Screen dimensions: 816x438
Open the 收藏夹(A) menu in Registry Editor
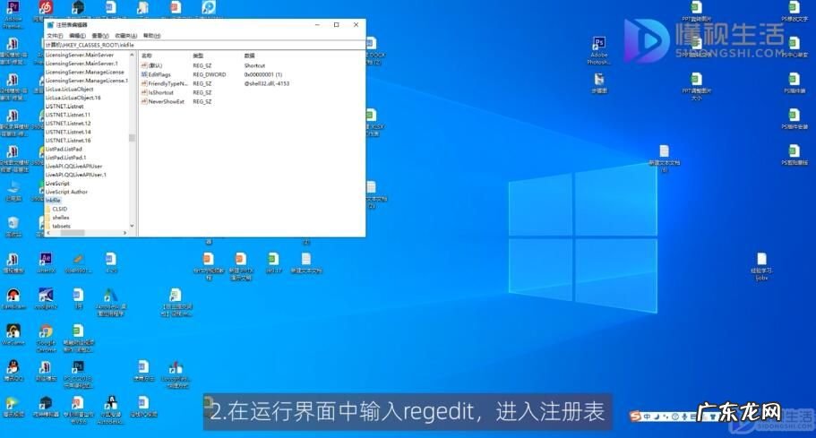coord(126,36)
